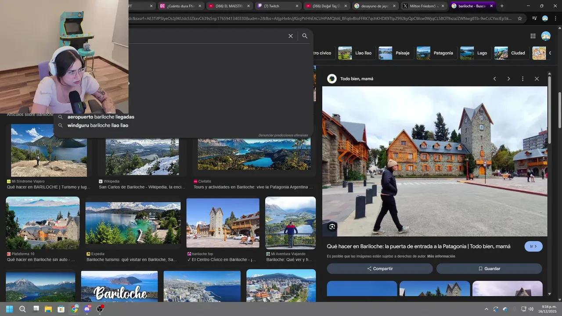The height and width of the screenshot is (316, 562).
Task: Open the Chrome profile avatar in toolbar
Action: [545, 18]
